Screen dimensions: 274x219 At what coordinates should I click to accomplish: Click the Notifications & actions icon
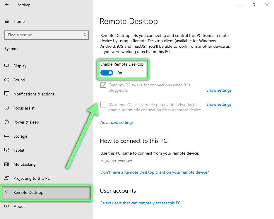pos(6,94)
